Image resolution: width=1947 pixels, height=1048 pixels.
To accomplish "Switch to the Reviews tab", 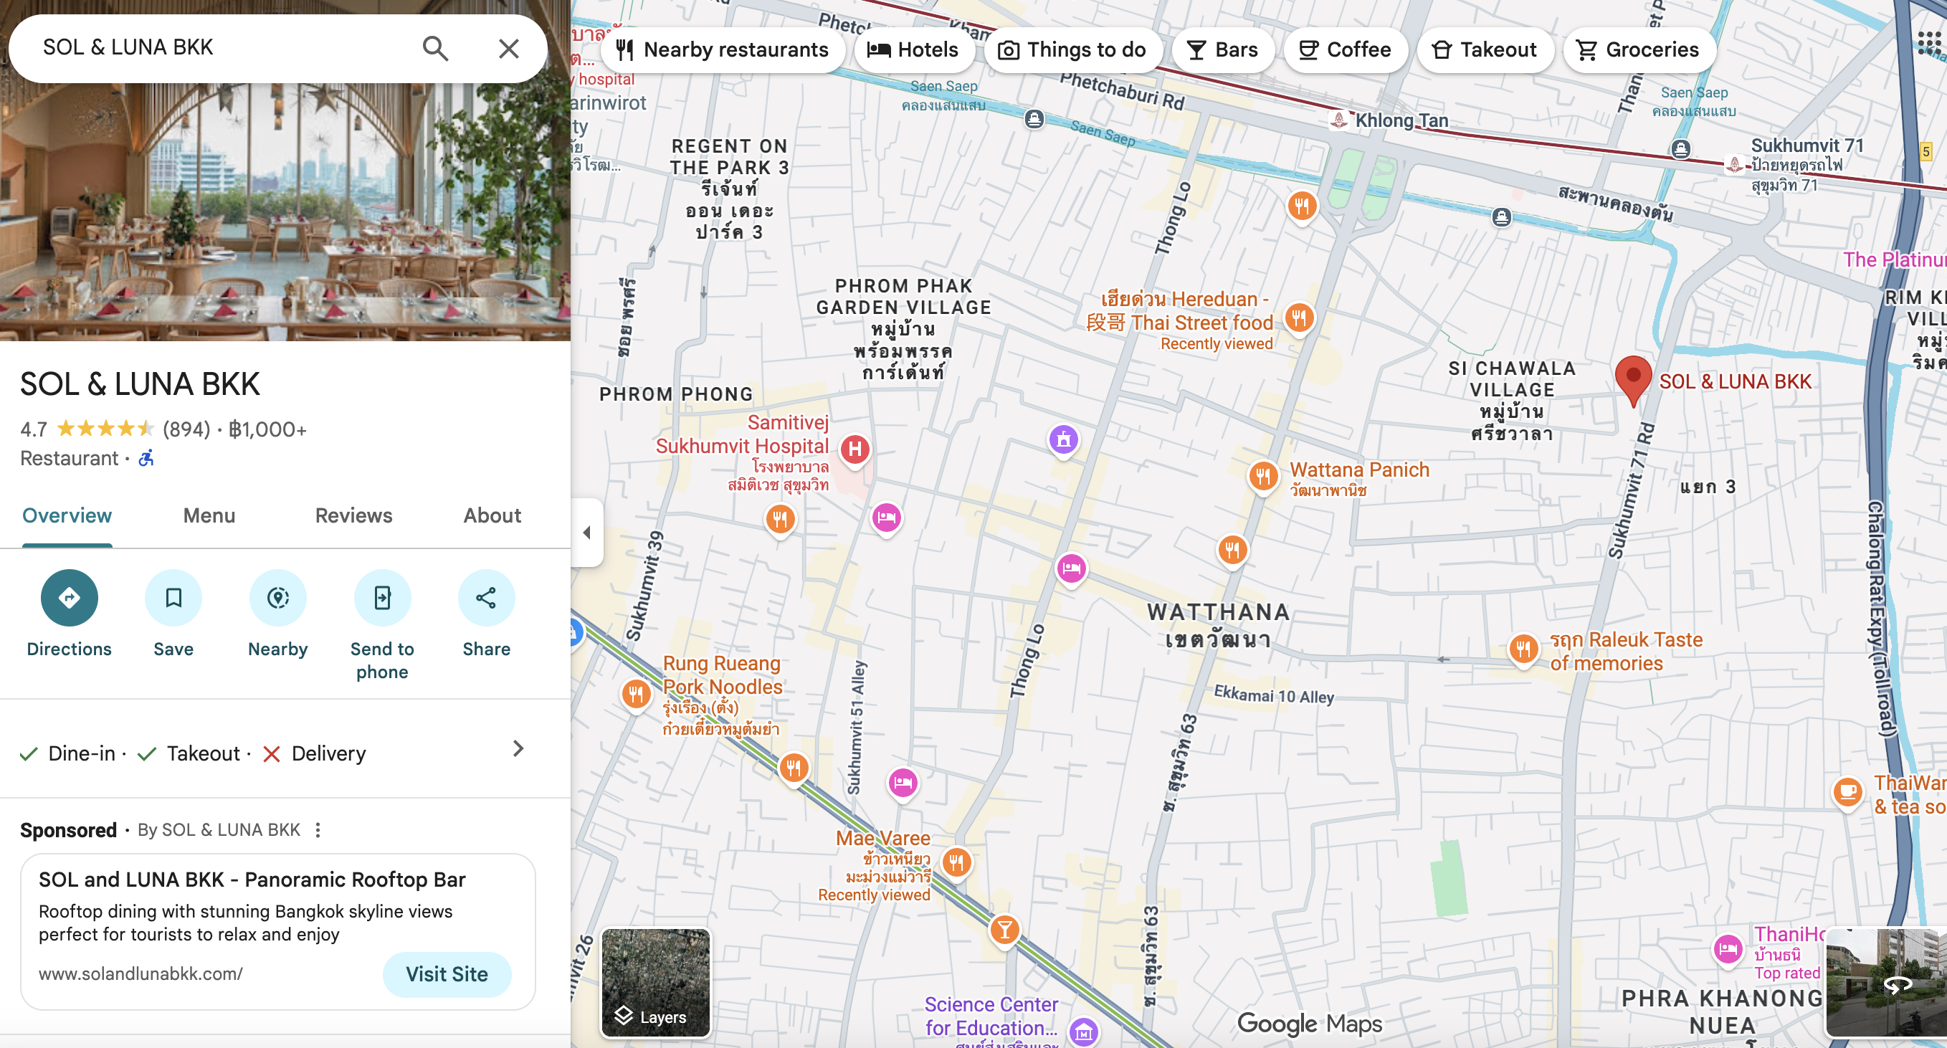I will pos(353,515).
